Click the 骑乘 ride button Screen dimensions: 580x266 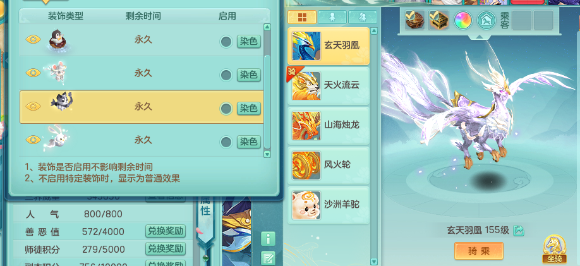pyautogui.click(x=479, y=251)
